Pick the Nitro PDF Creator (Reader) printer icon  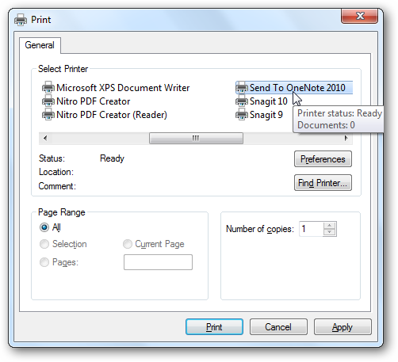(x=48, y=114)
